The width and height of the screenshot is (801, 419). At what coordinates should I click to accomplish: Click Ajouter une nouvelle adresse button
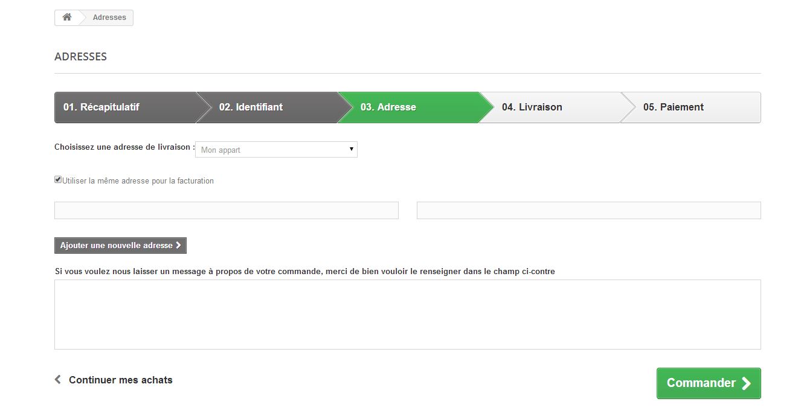[120, 246]
